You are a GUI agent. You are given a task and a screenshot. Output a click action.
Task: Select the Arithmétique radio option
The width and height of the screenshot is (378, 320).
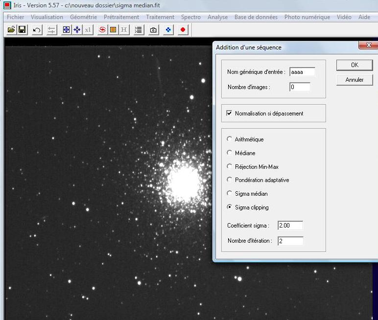click(x=229, y=139)
